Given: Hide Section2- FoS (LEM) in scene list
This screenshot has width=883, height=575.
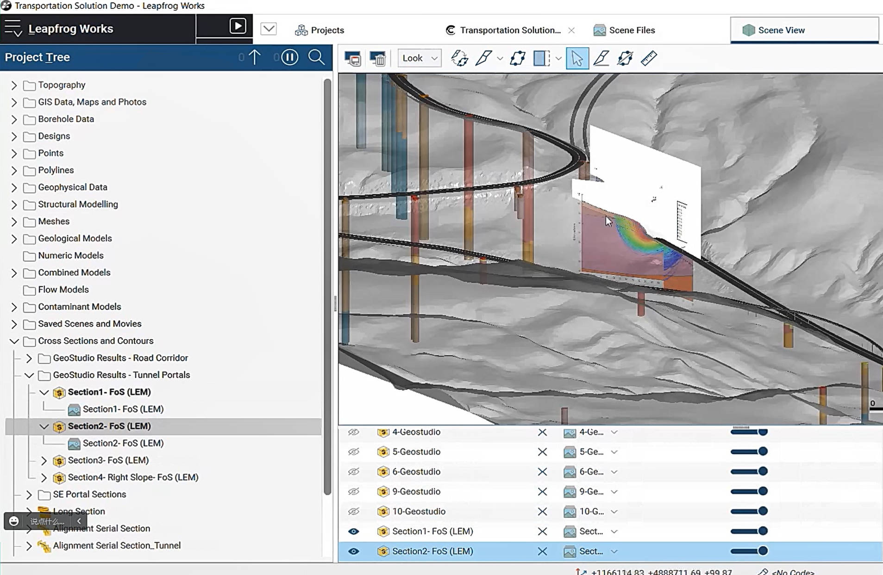Looking at the screenshot, I should pos(353,551).
